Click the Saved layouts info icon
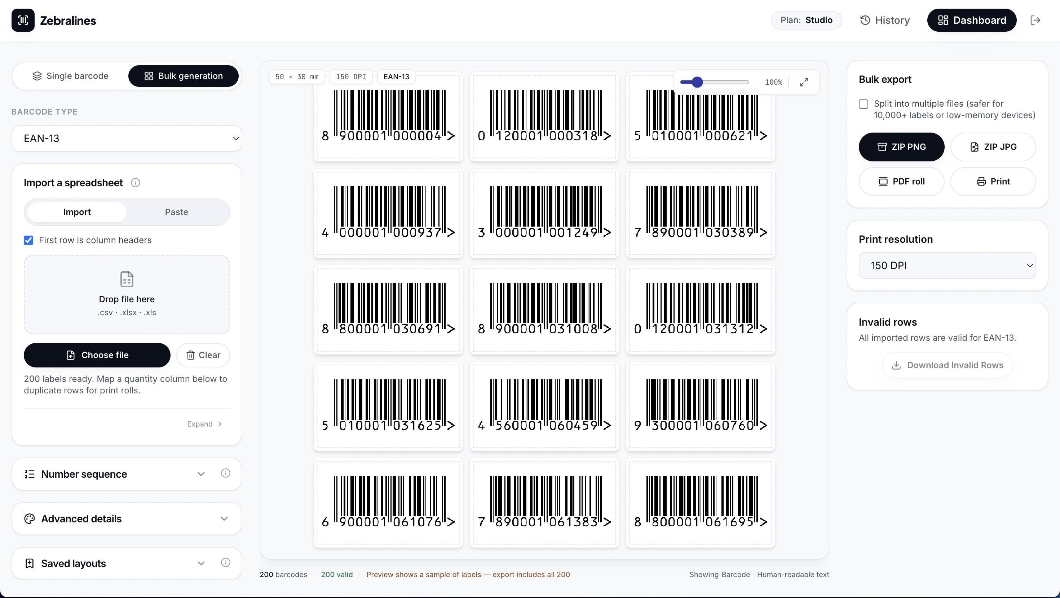Image resolution: width=1060 pixels, height=598 pixels. [x=225, y=562]
